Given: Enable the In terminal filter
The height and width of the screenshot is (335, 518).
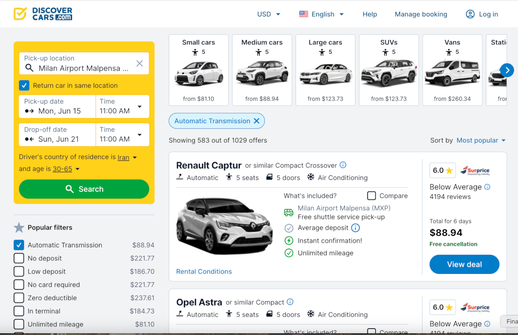Looking at the screenshot, I should (x=19, y=311).
